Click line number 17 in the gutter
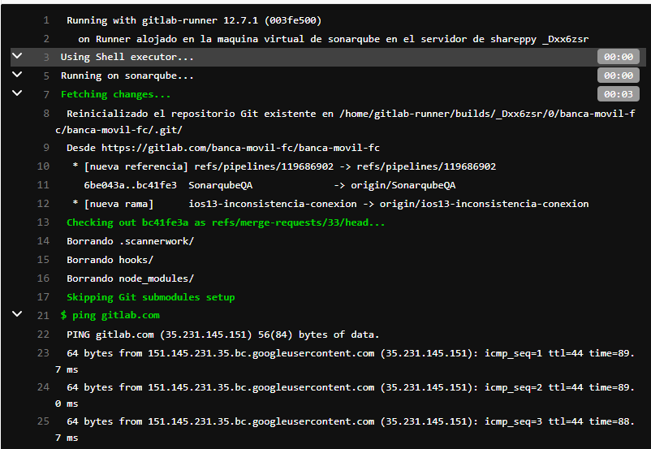The width and height of the screenshot is (651, 449). click(x=44, y=297)
